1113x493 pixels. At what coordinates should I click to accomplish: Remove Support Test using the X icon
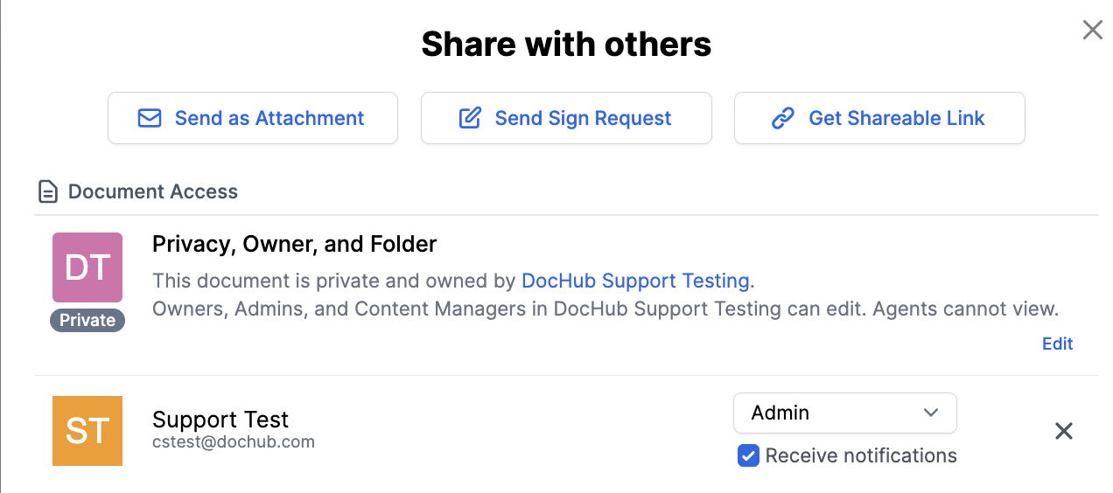[1064, 431]
